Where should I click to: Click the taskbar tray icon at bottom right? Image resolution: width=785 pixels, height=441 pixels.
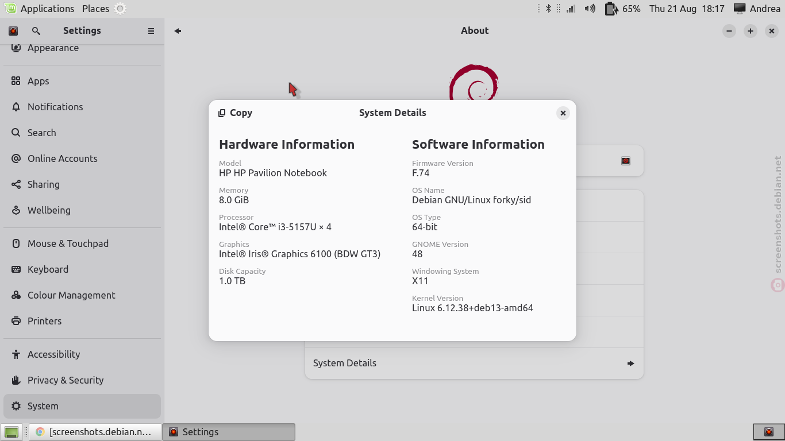pos(769,432)
